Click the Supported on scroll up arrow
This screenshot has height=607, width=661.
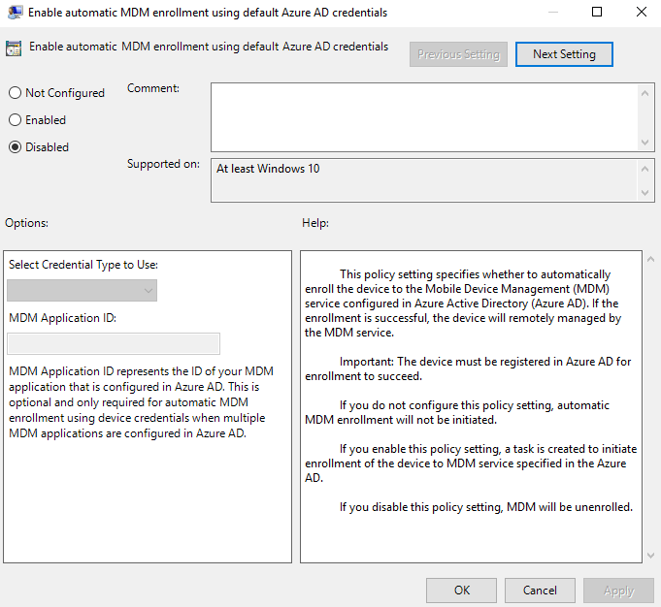point(644,169)
